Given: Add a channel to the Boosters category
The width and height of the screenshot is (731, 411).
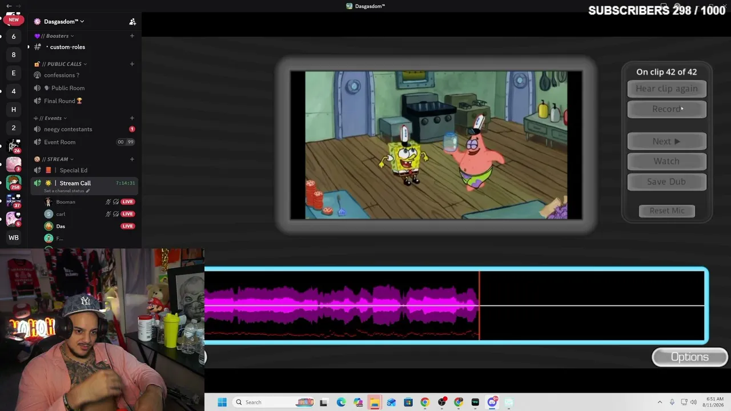Looking at the screenshot, I should [x=132, y=36].
